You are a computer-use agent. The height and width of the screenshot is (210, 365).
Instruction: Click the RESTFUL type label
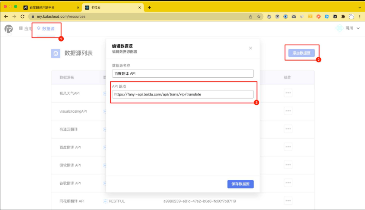point(117,201)
